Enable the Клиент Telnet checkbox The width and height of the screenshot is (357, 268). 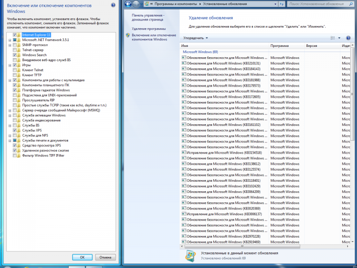coord(15,70)
